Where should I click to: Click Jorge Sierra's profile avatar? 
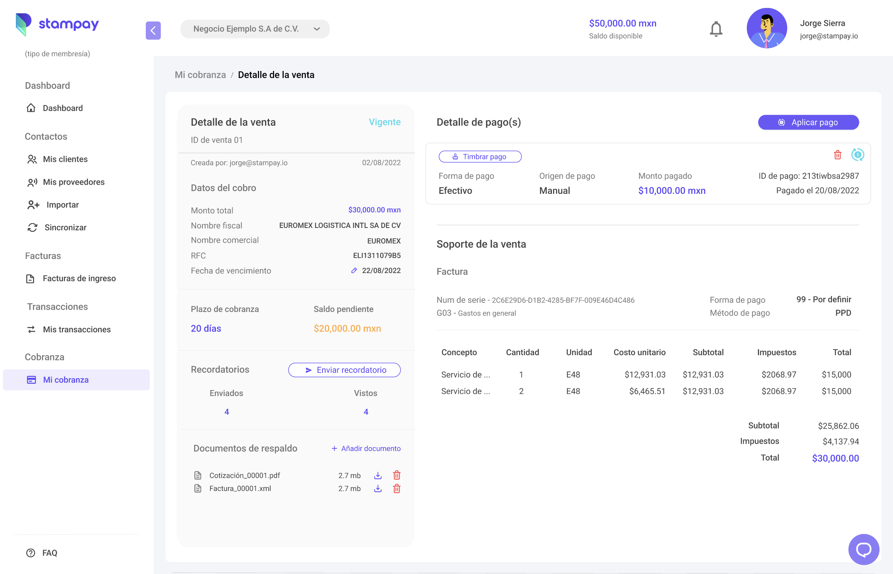click(x=766, y=28)
